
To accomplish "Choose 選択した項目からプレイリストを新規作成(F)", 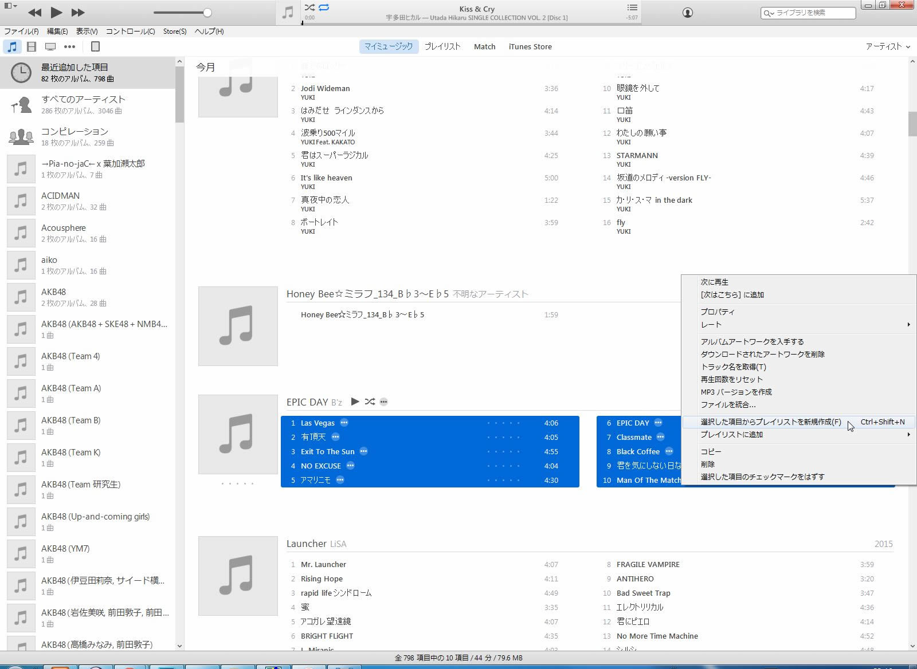I will (799, 422).
